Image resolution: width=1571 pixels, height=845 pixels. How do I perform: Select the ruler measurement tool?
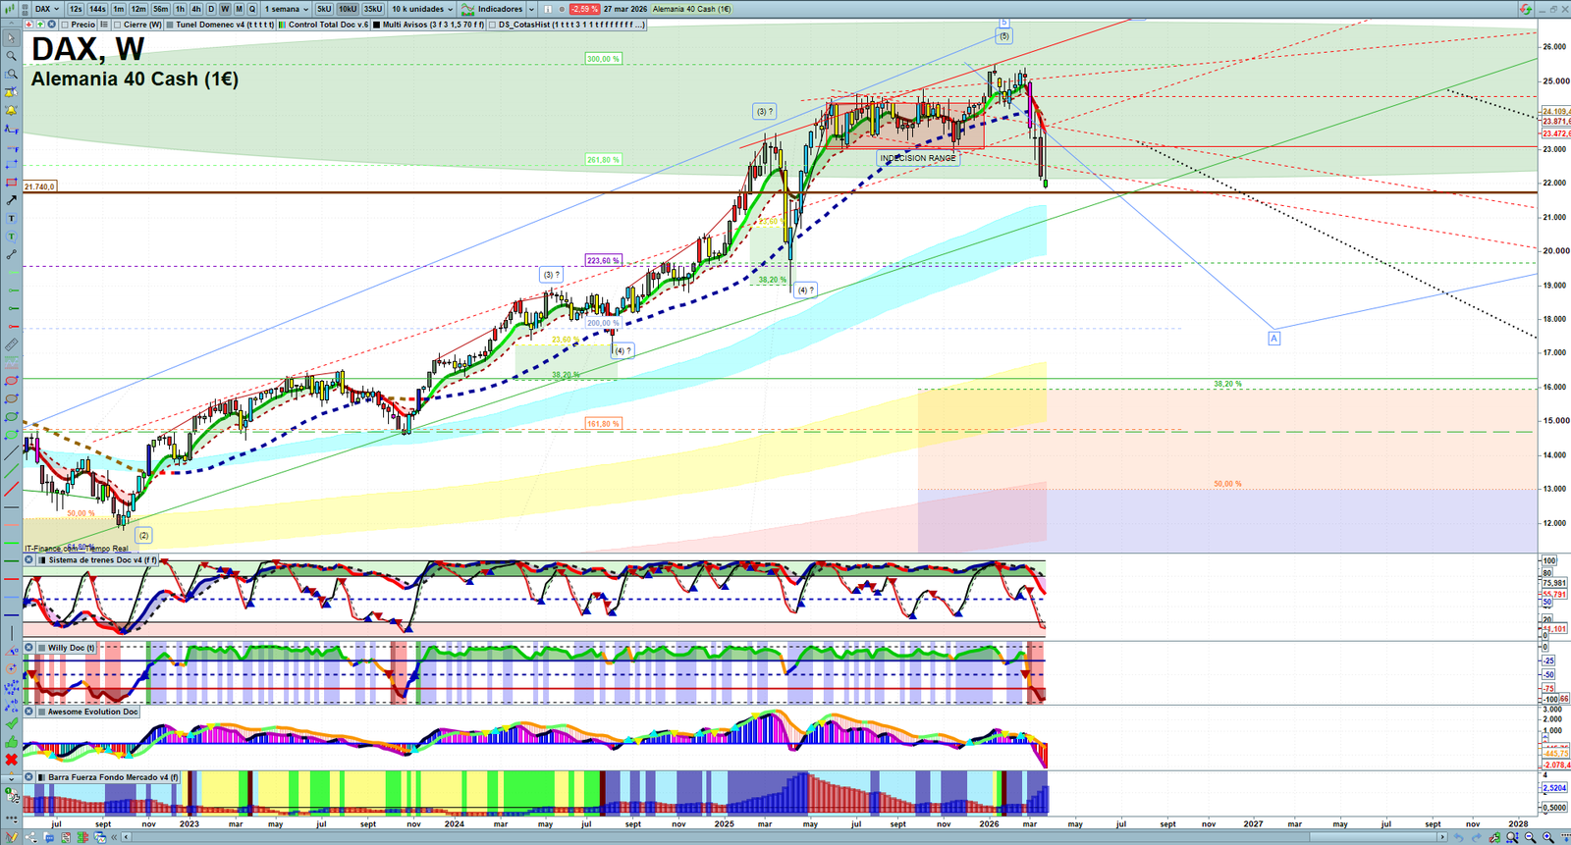coord(11,344)
